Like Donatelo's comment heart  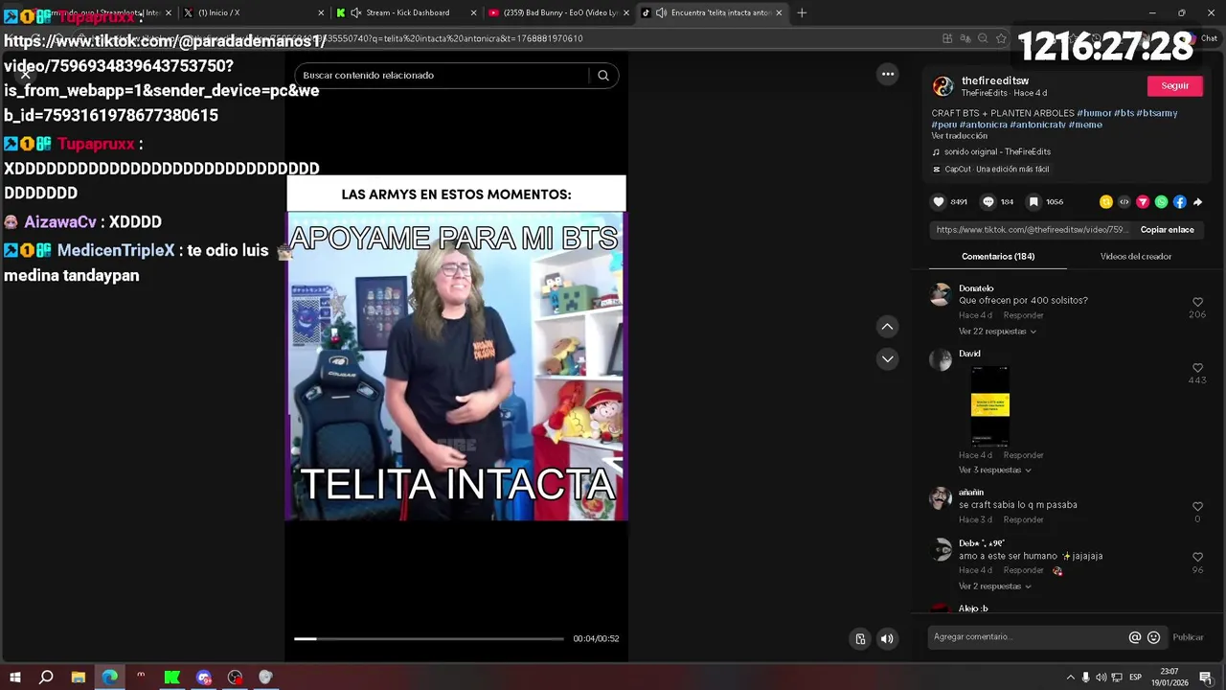pos(1197,302)
